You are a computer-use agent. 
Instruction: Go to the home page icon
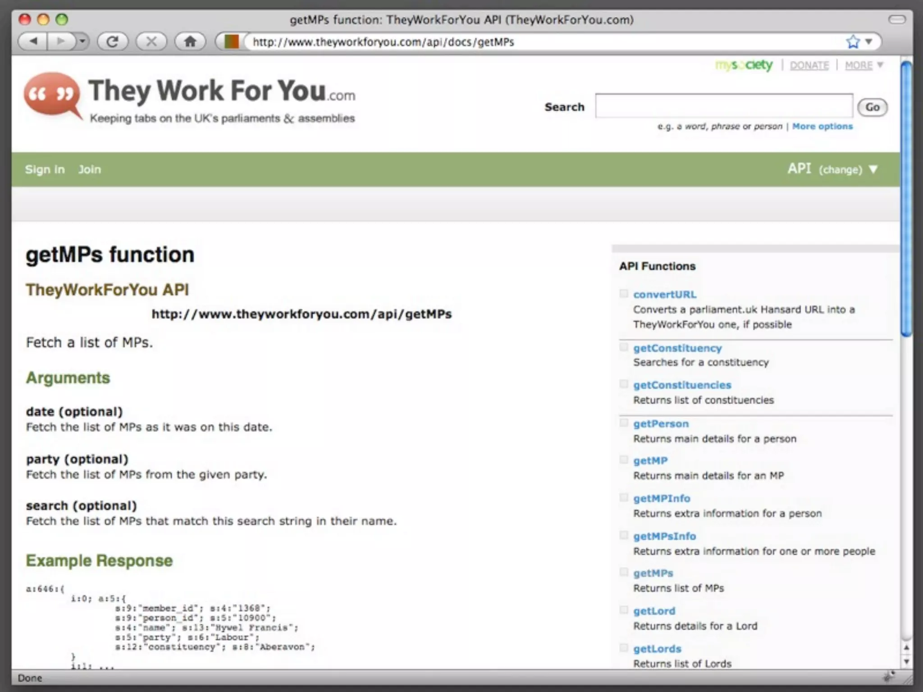point(190,42)
